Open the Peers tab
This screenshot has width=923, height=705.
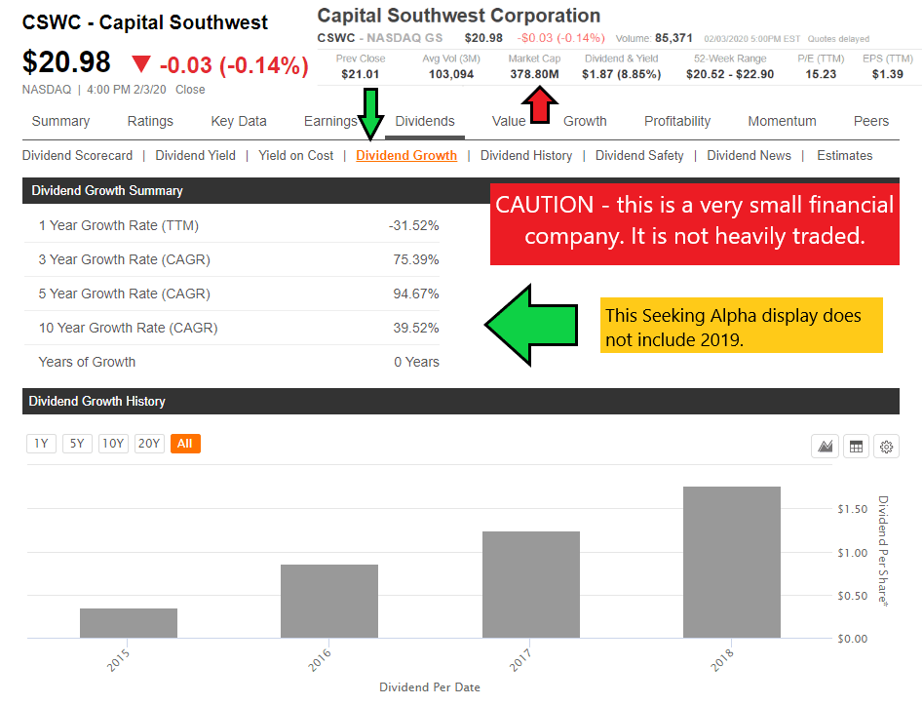(x=870, y=121)
